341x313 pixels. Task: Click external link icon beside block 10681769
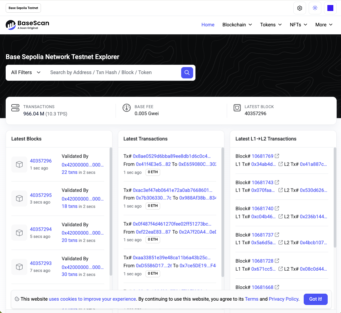coord(277,156)
